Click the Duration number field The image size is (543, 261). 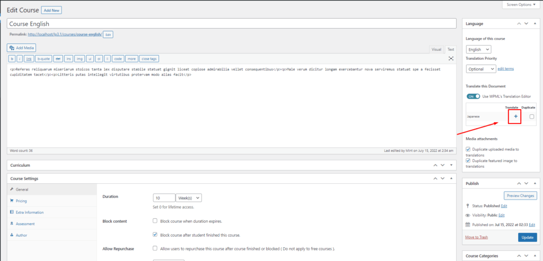click(164, 198)
